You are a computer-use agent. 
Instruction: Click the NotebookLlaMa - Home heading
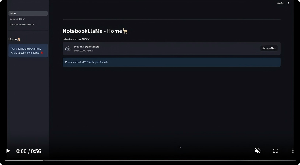[92, 31]
